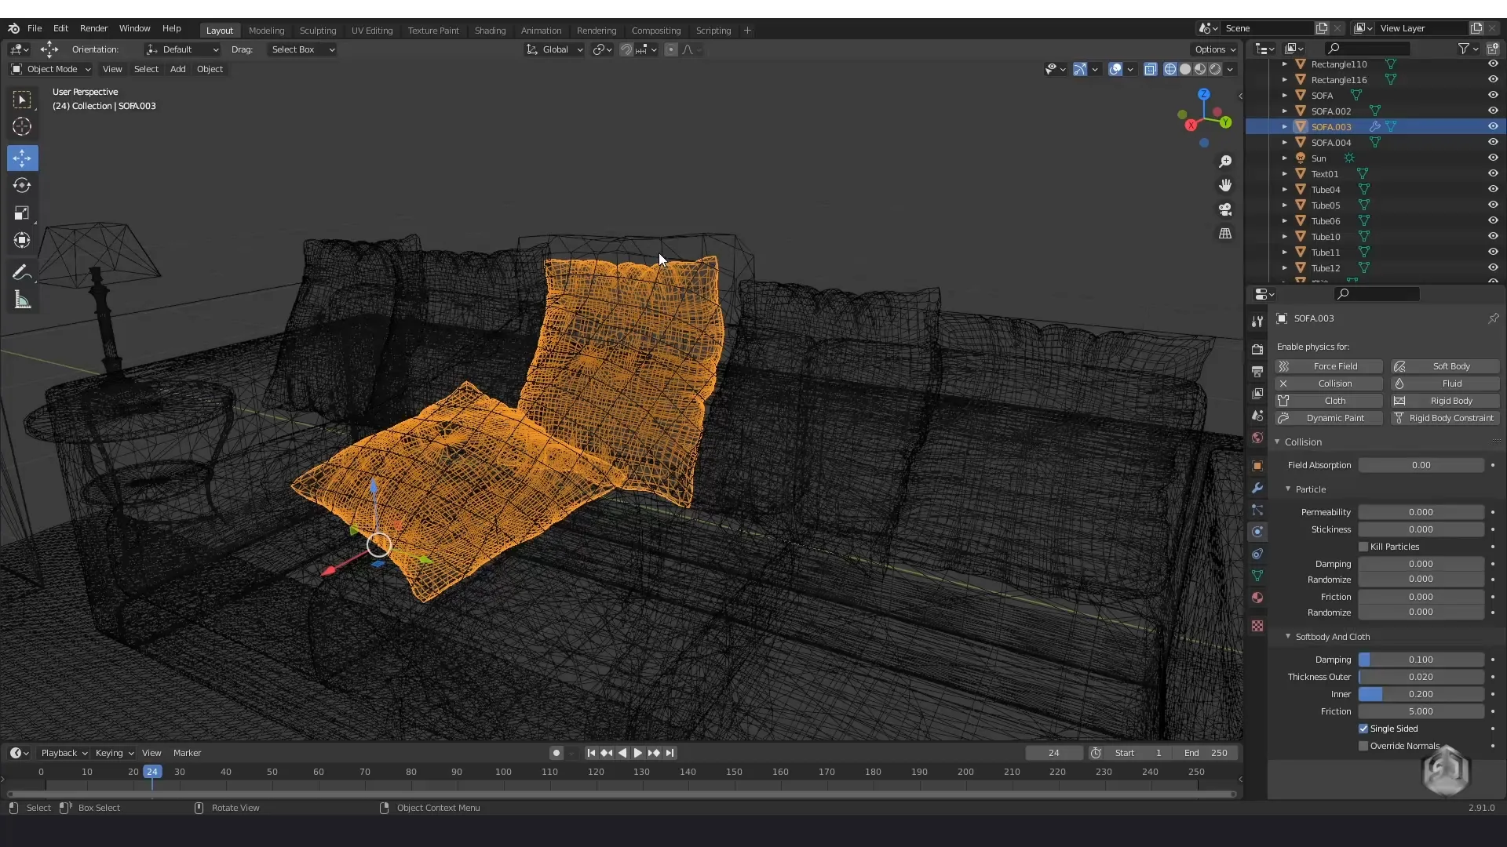This screenshot has width=1507, height=847.
Task: Collapse the Softbody And Cloth section
Action: pyautogui.click(x=1288, y=637)
